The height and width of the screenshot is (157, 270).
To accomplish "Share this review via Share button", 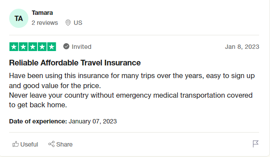I will coord(60,144).
